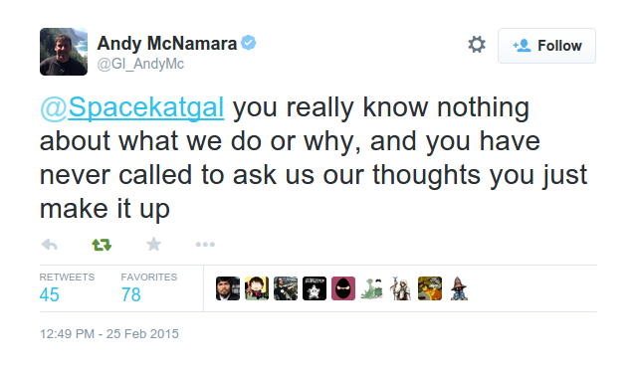Open the @Spacekatgal mention link
This screenshot has height=373, width=637.
[x=132, y=107]
